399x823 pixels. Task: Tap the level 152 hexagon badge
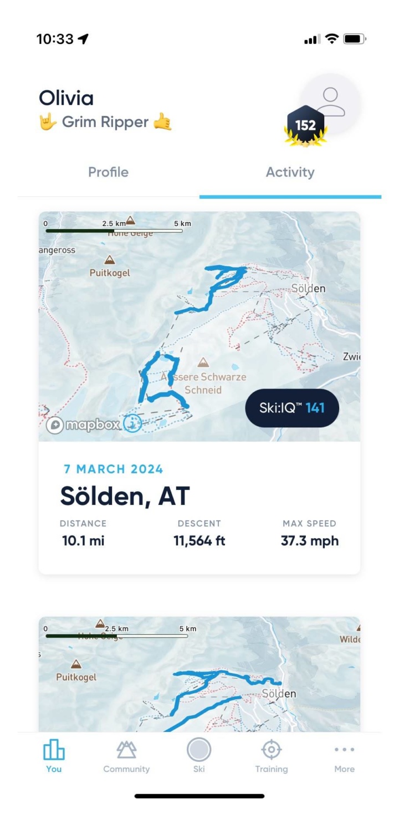coord(305,126)
